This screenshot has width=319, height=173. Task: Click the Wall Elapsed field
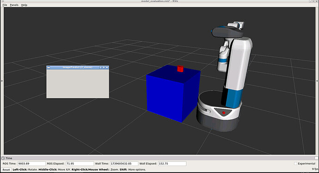click(172, 163)
